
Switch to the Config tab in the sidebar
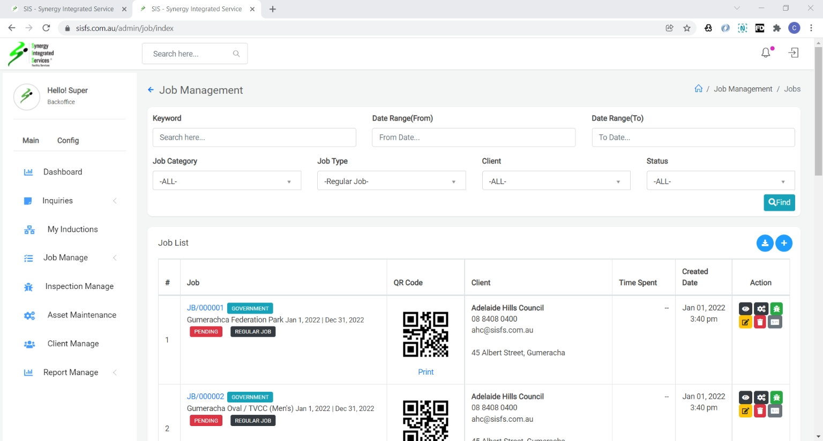(68, 140)
